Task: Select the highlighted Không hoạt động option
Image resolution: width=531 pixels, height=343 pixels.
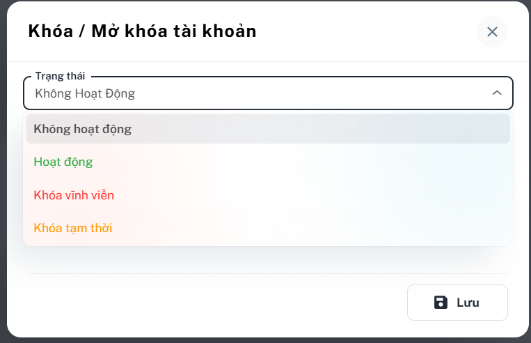Action: (268, 129)
